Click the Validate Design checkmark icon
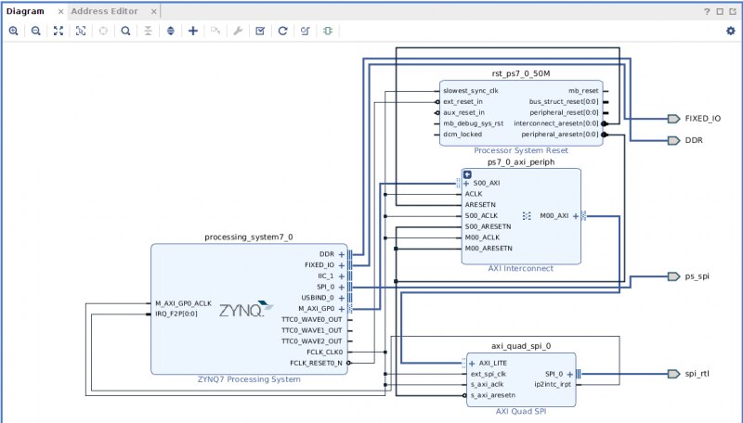Screen dimensions: 743x423 (260, 31)
